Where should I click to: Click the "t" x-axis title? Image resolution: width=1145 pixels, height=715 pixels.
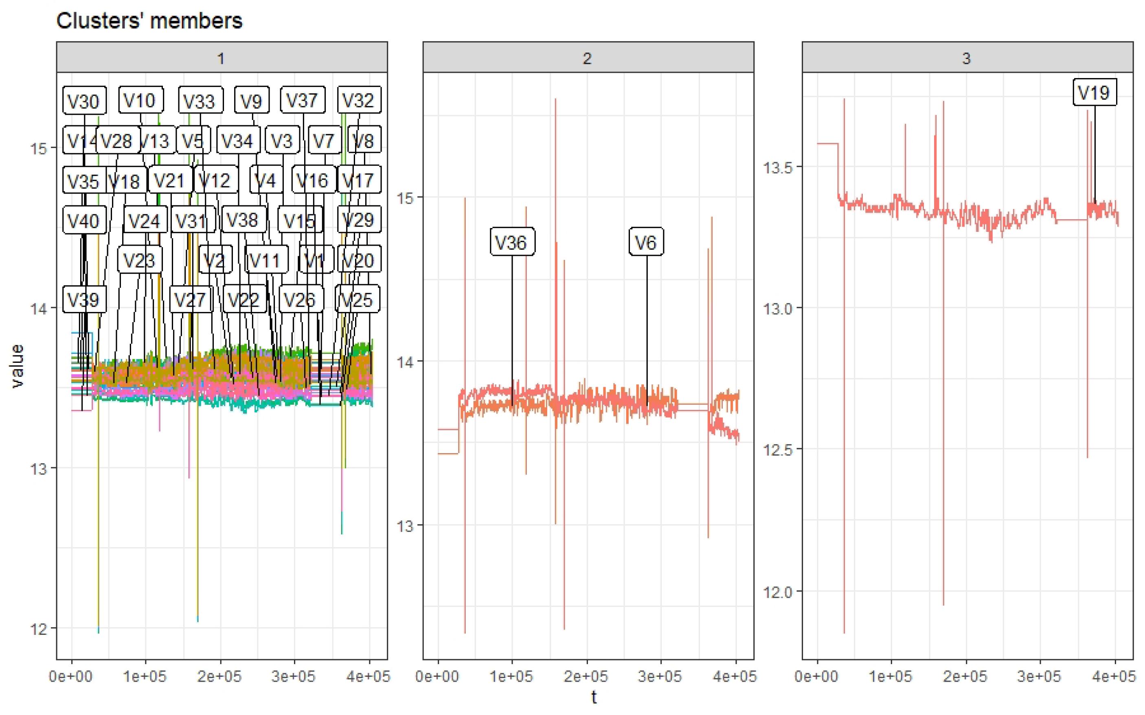(x=594, y=697)
